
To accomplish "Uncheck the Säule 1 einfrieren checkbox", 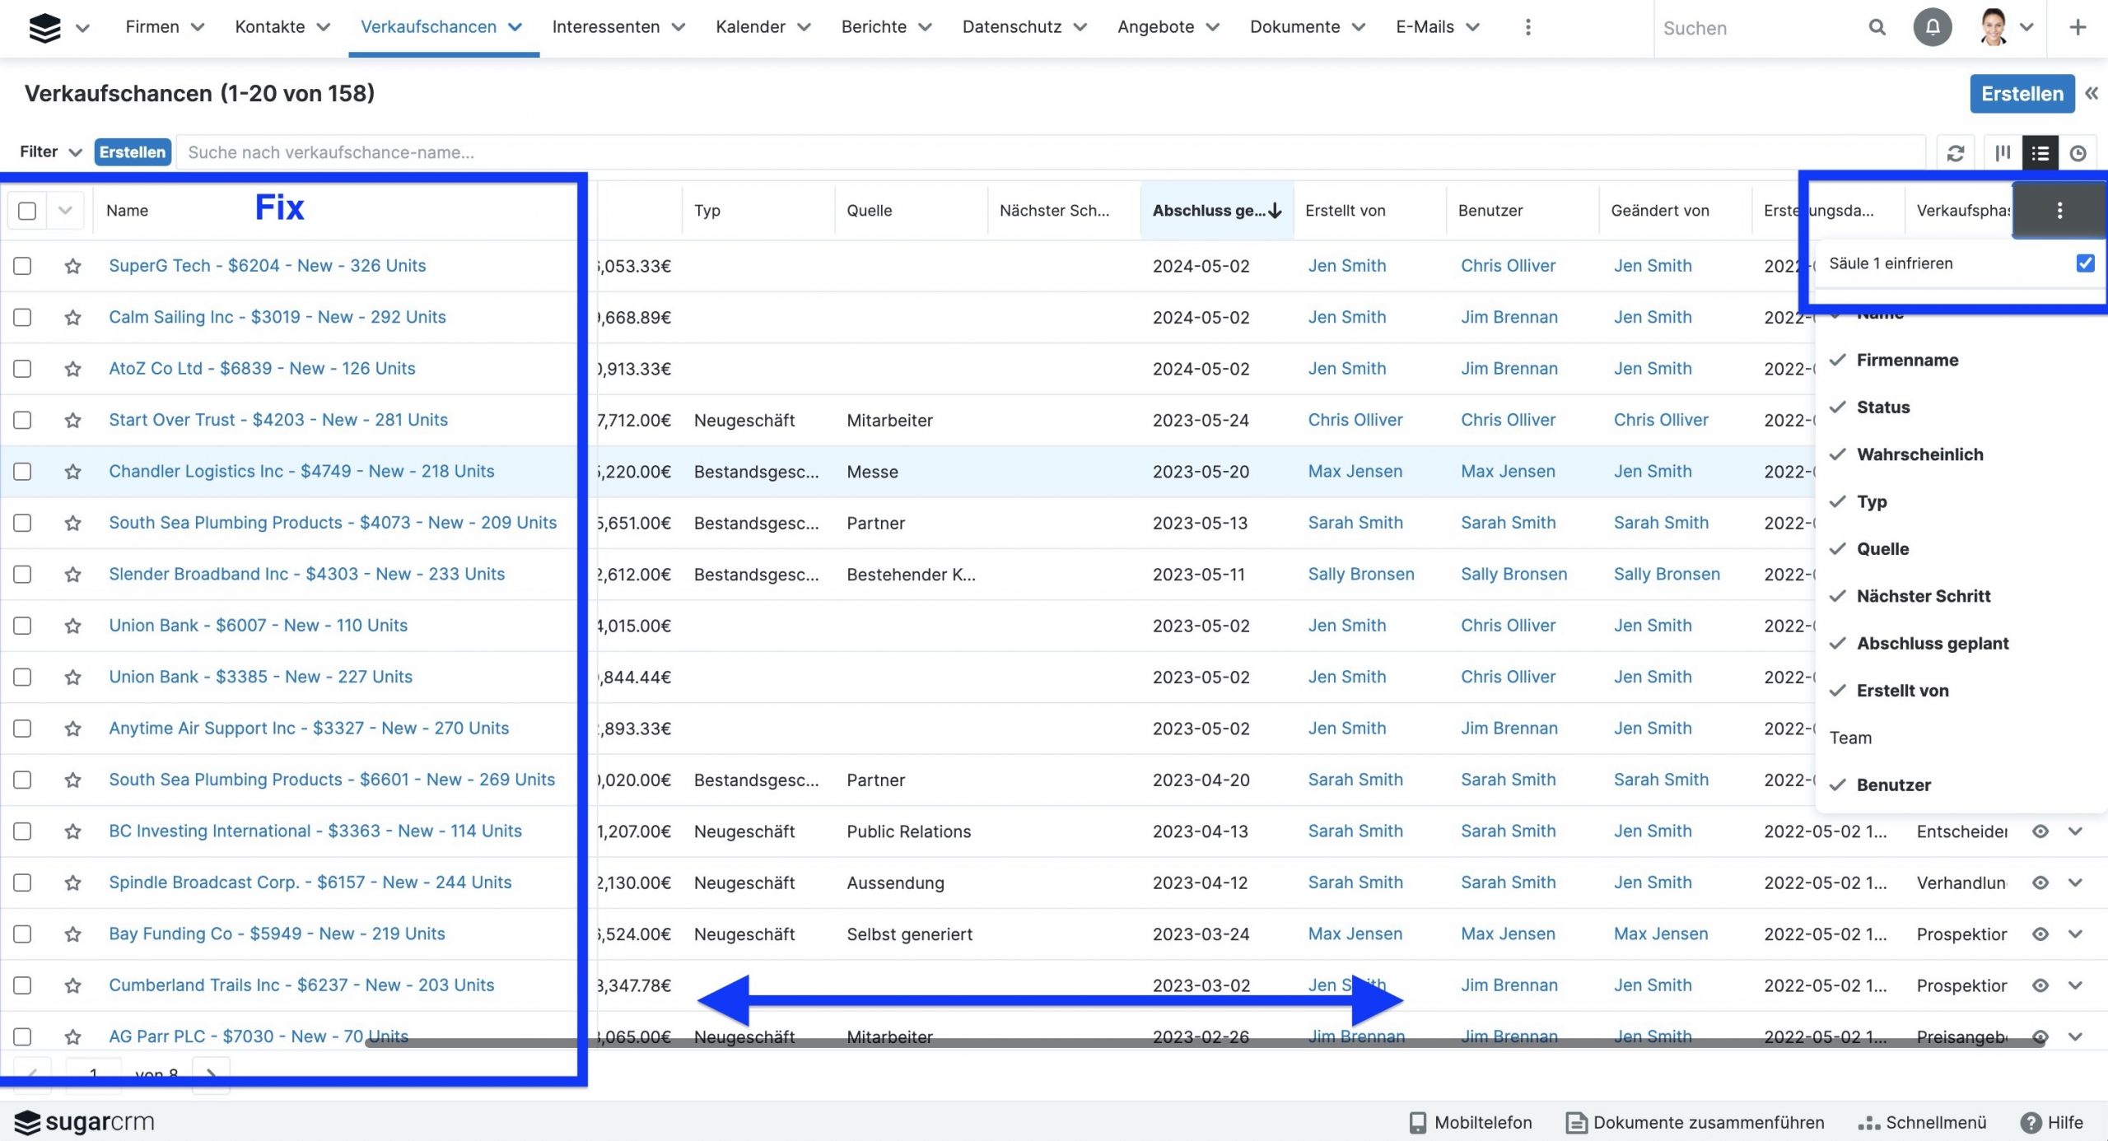I will click(2085, 263).
